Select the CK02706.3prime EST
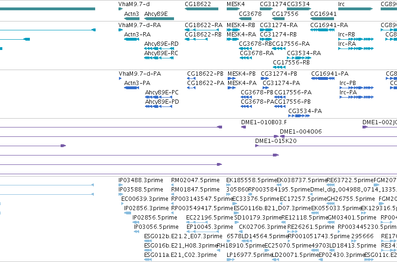The width and height of the screenshot is (397, 262). coord(240,232)
